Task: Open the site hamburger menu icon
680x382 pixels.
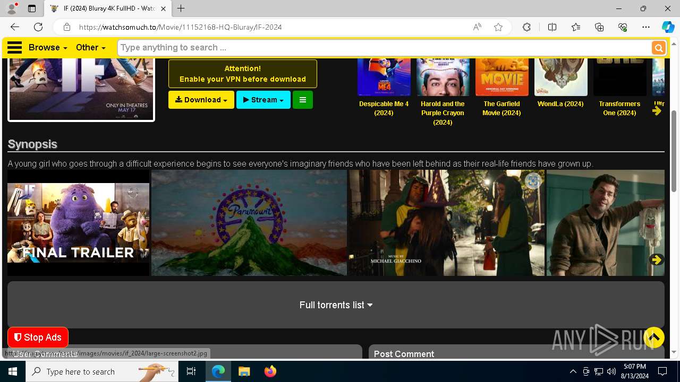Action: [14, 48]
